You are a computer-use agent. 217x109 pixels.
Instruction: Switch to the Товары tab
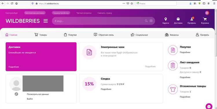[x=41, y=35]
